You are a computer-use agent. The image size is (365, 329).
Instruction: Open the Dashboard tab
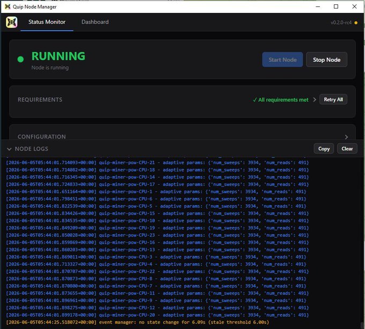coord(95,22)
